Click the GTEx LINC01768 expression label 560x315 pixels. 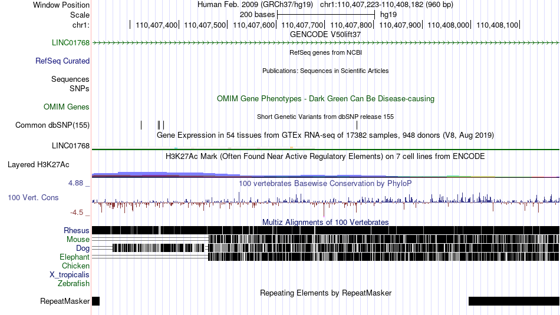pyautogui.click(x=70, y=145)
